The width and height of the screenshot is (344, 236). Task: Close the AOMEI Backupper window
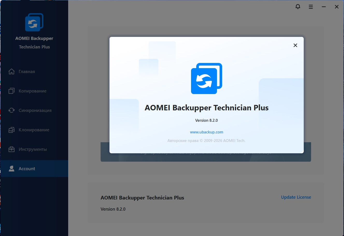click(337, 7)
